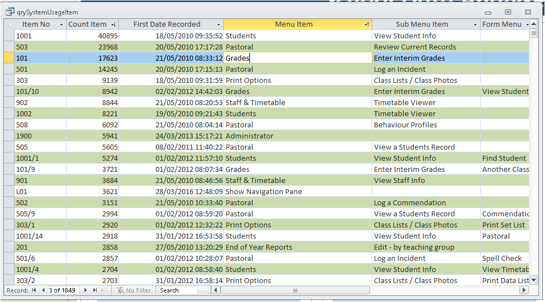Viewport: 545px width, 302px height.
Task: Go to last record navigation button
Action: click(x=94, y=290)
